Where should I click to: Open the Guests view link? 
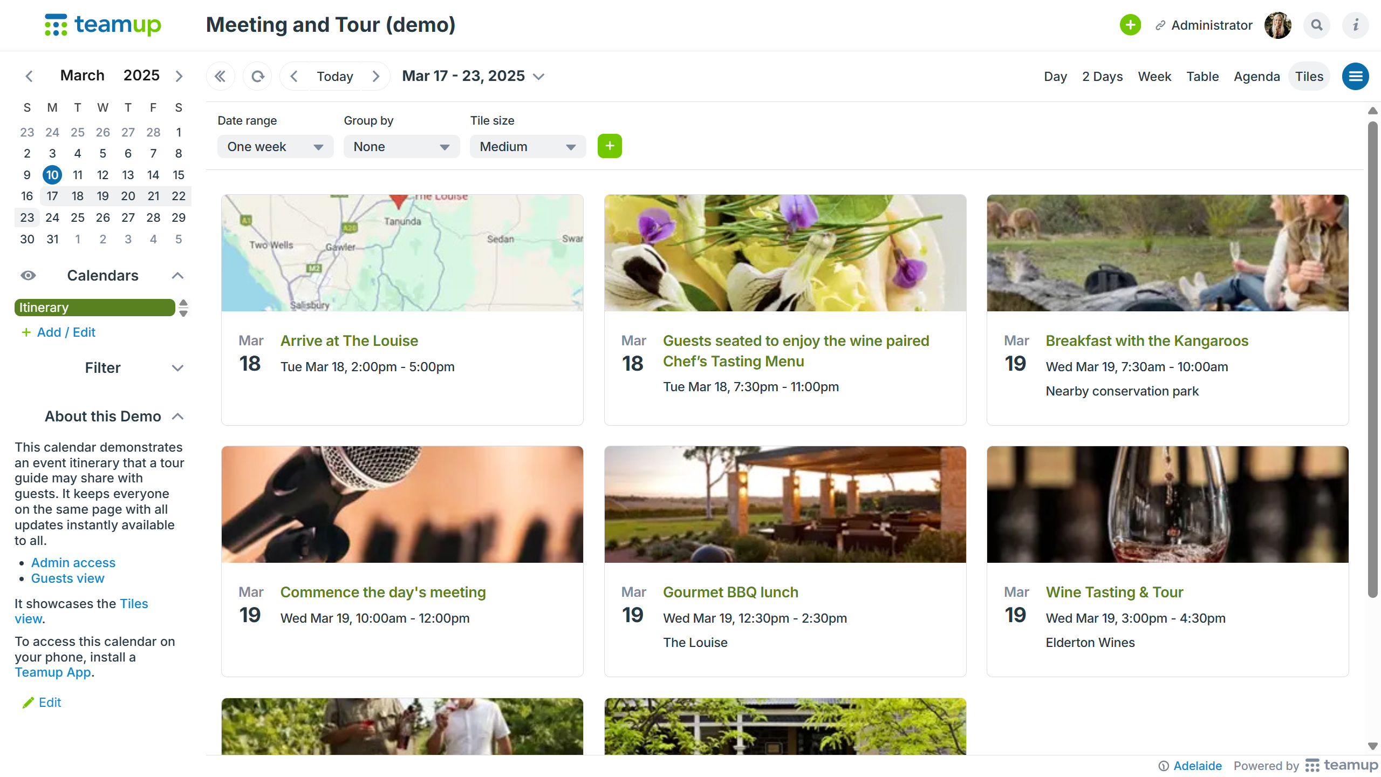(x=67, y=578)
